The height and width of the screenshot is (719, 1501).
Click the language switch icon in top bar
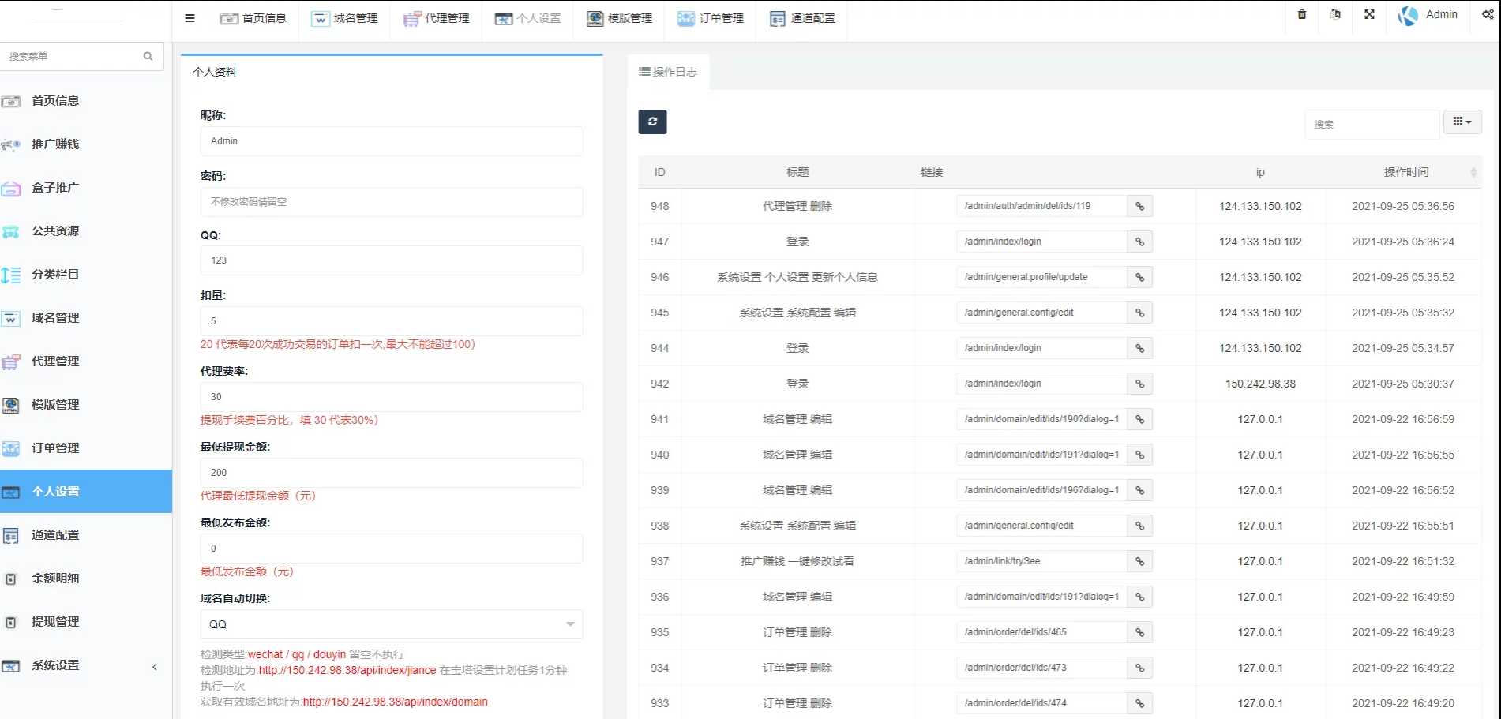[x=1335, y=15]
